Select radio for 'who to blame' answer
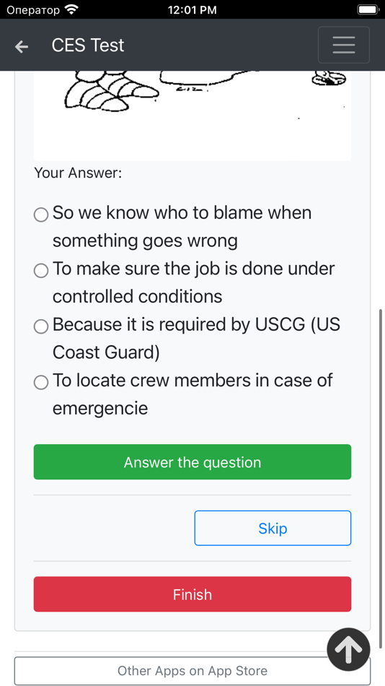385x686 pixels. tap(41, 214)
